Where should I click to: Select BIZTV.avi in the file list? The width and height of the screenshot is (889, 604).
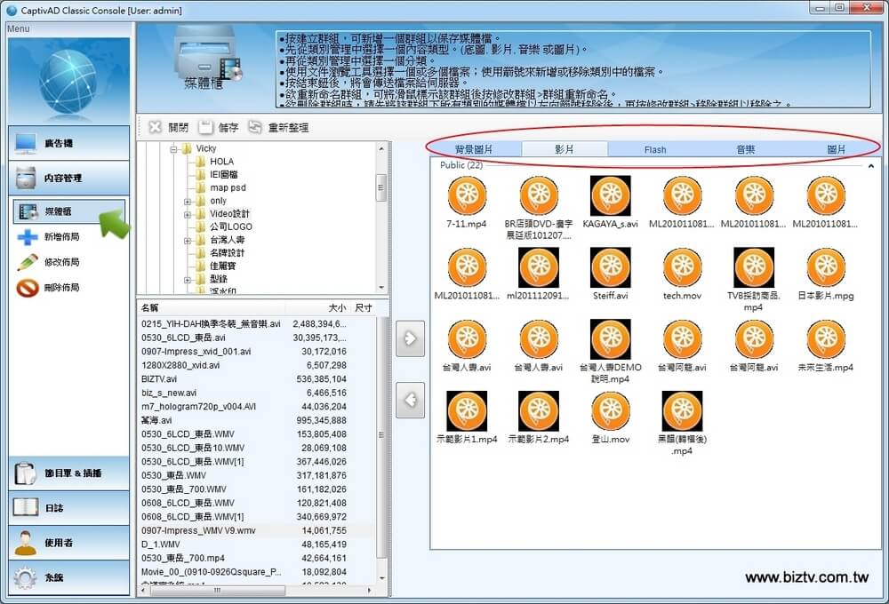click(x=159, y=378)
